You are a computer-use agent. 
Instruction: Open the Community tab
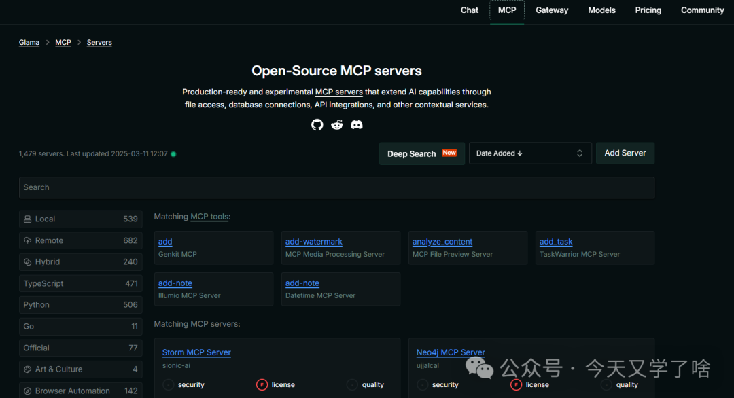click(702, 10)
